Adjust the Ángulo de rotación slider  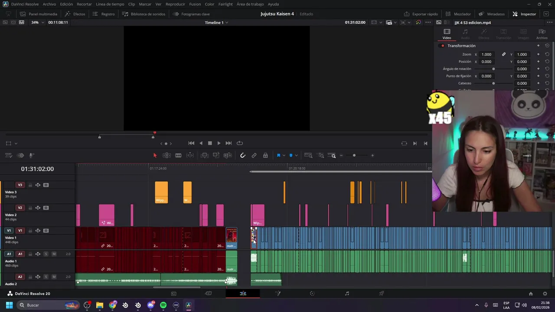click(493, 69)
